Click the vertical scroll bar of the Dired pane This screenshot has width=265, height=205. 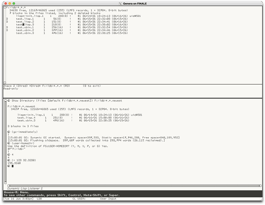coord(5,45)
